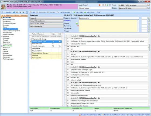Click the icon right of Kontakt dropdown
Viewport: 151px width, 116px height.
tap(149, 5)
